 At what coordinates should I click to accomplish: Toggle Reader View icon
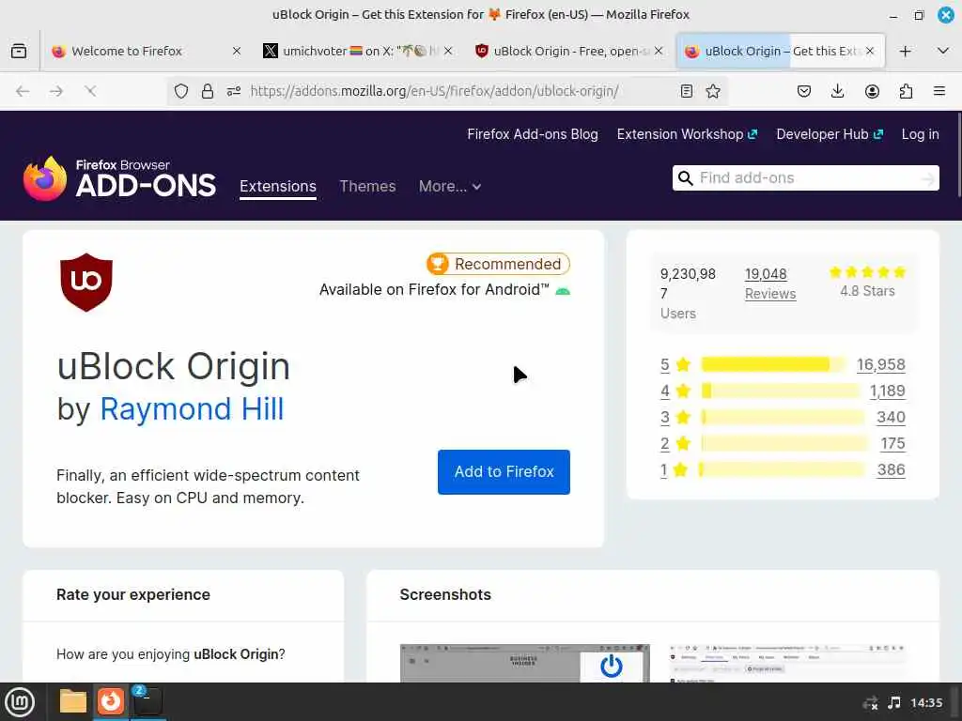pyautogui.click(x=687, y=91)
